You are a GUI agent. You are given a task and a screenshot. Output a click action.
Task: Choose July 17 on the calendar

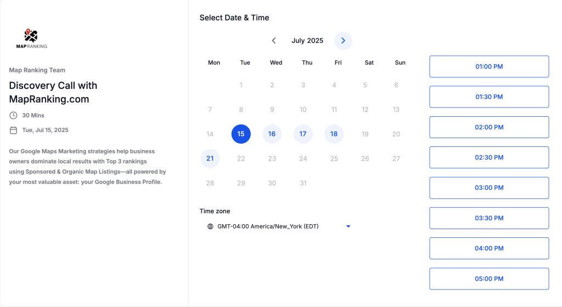pos(303,134)
